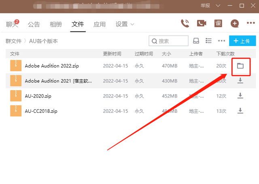Select the 文件 files tab

tap(78, 24)
